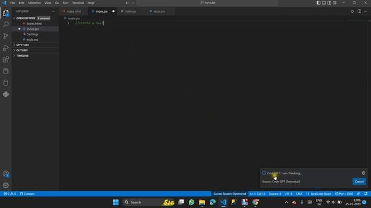Screen dimensions: 371x208
Task: Open Microsoft Edge from the taskbar
Action: tap(213, 202)
